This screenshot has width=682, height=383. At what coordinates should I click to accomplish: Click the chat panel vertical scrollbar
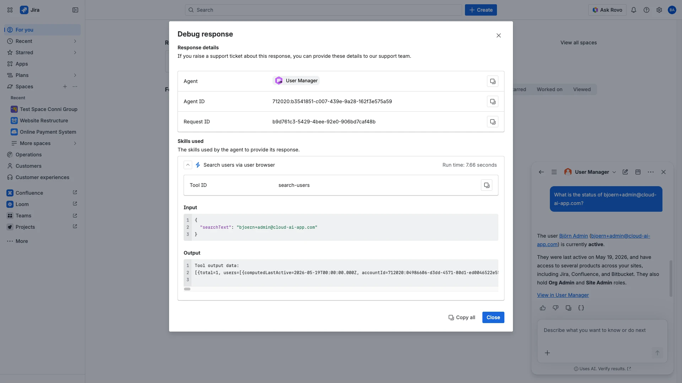[x=671, y=278]
